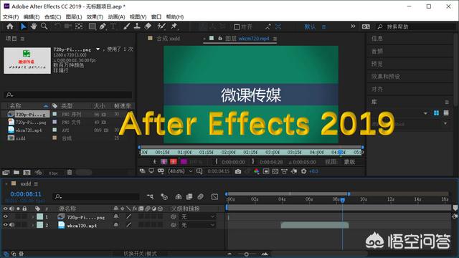Image resolution: width=459 pixels, height=258 pixels.
Task: Select the Roto Brush tool
Action: (x=161, y=27)
